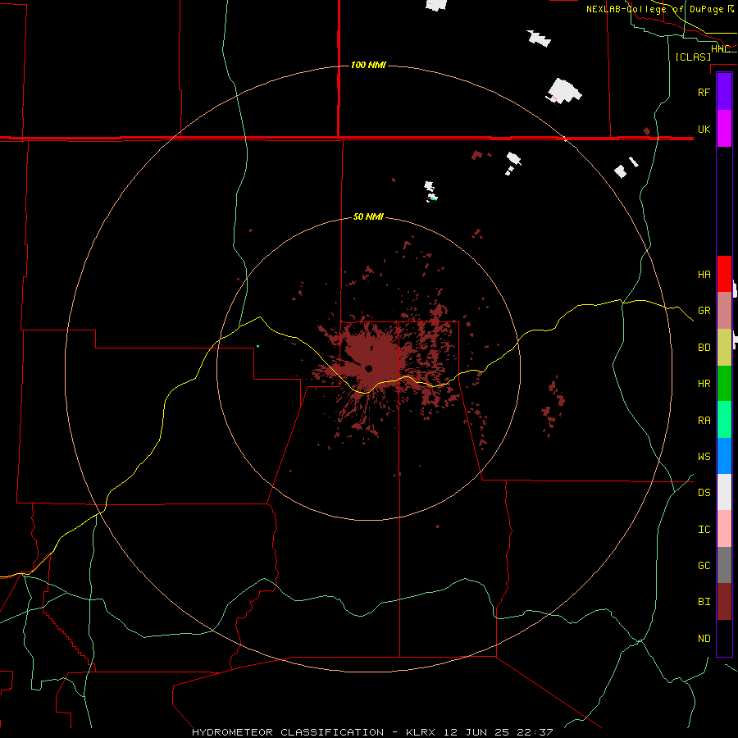This screenshot has height=738, width=738.
Task: Click the 100 NMI range ring label
Action: [x=368, y=65]
